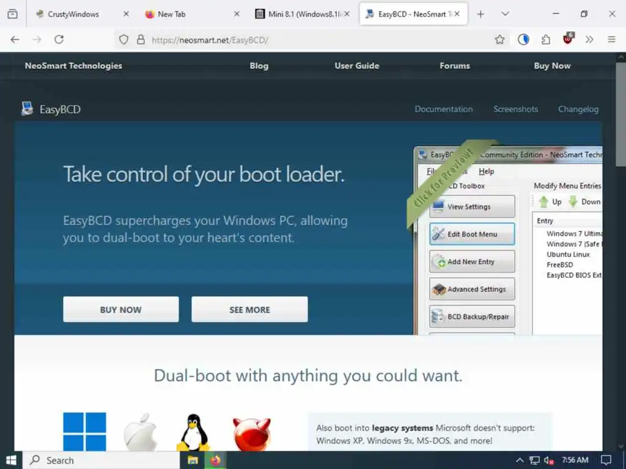This screenshot has width=626, height=469.
Task: Click the green 'Click for Preview!' ribbon
Action: click(x=444, y=179)
